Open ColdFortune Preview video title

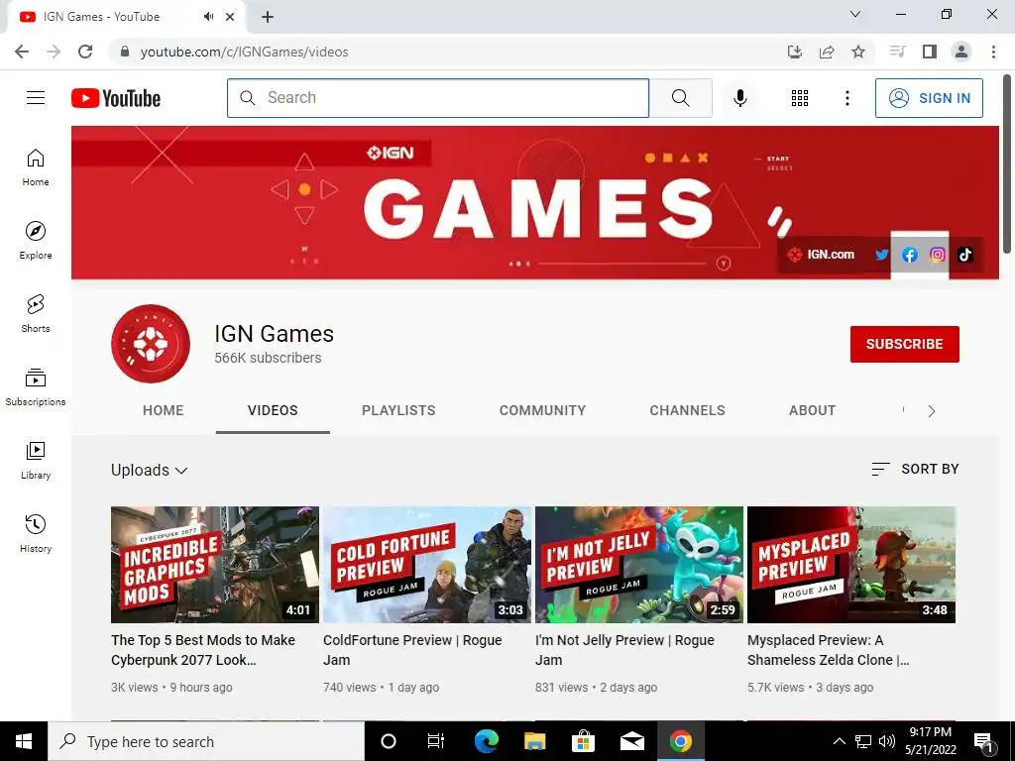point(412,650)
